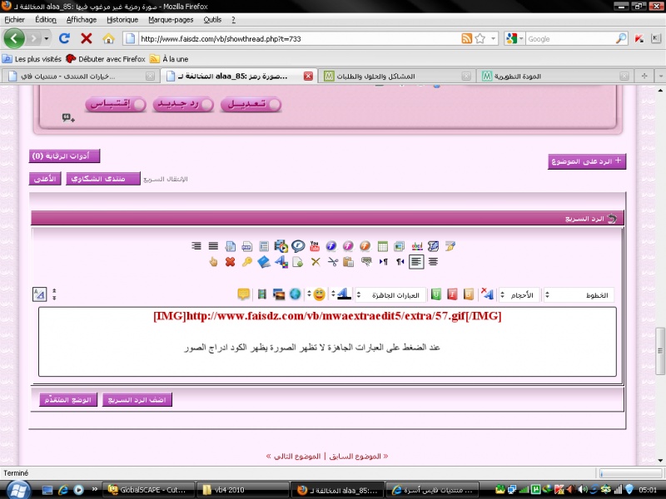Toggle underline text formatting button
This screenshot has height=499, width=666.
[436, 294]
